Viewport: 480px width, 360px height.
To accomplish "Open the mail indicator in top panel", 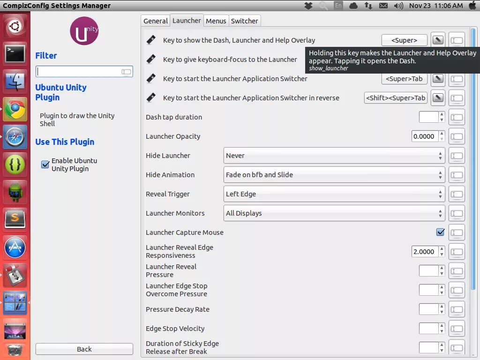I will coord(383,6).
